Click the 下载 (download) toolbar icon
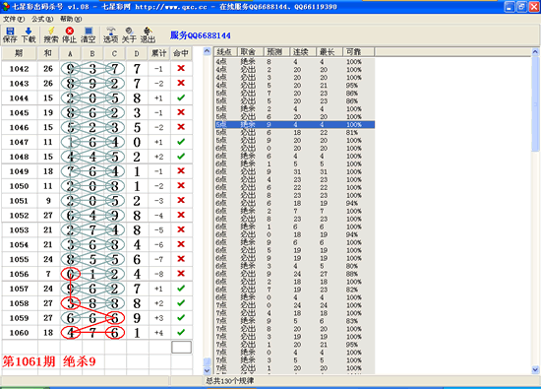This screenshot has width=541, height=389. tap(29, 34)
